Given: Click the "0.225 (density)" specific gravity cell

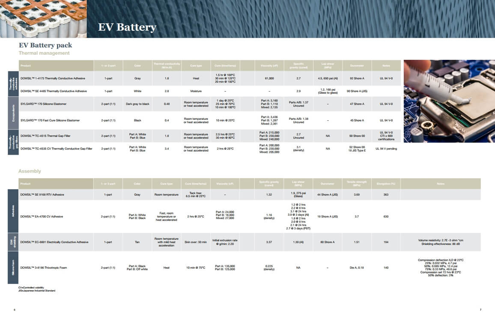Looking at the screenshot, I should [269, 267].
